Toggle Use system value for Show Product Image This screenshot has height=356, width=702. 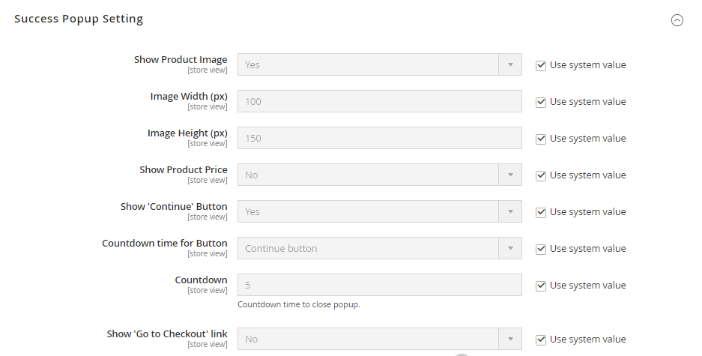click(541, 65)
